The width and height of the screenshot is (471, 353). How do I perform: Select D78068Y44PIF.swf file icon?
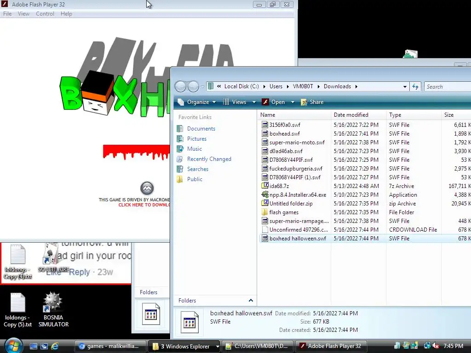tap(264, 159)
